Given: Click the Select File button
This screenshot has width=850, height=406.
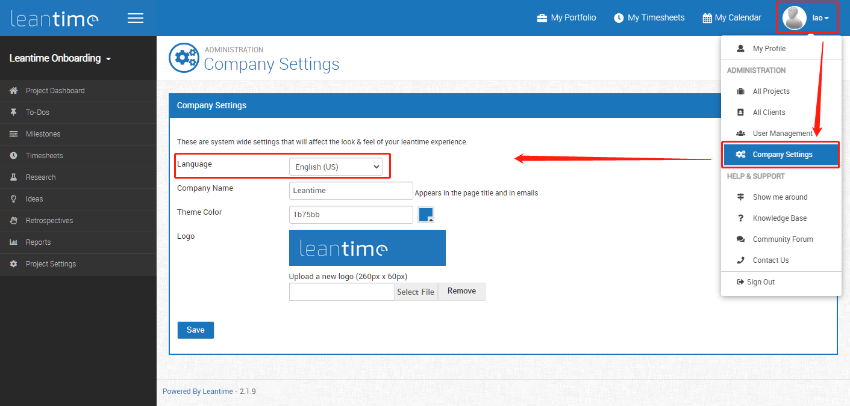Looking at the screenshot, I should (416, 292).
